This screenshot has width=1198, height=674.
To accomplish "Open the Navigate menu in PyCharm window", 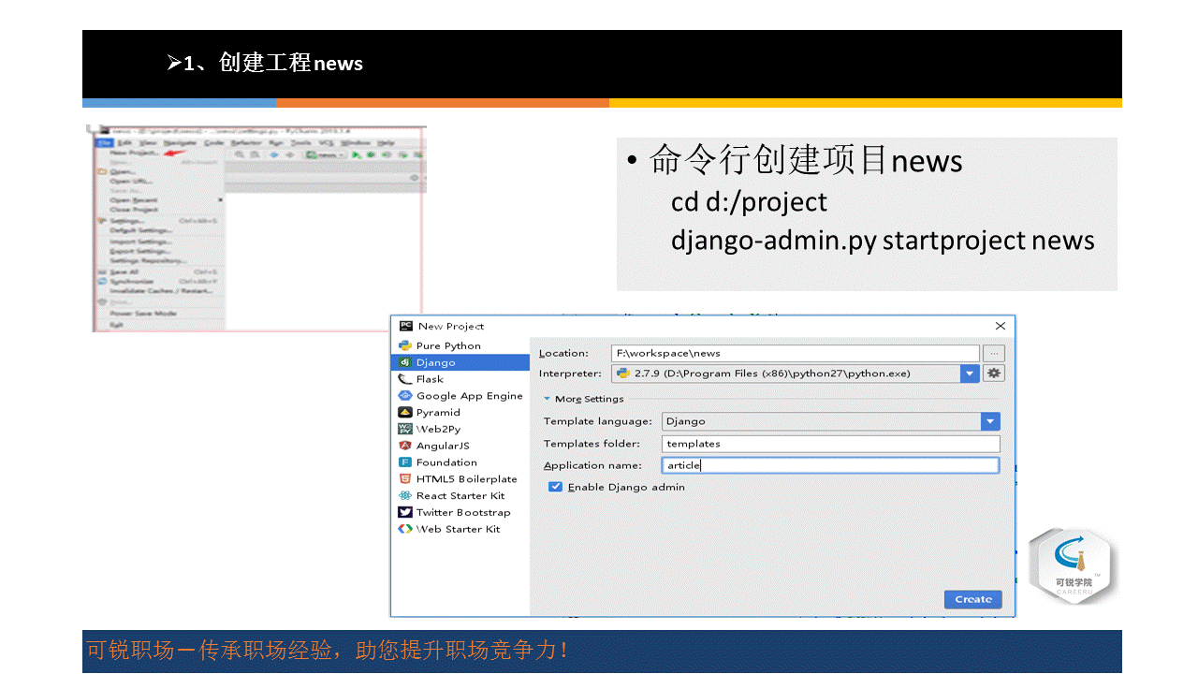I will 181,142.
